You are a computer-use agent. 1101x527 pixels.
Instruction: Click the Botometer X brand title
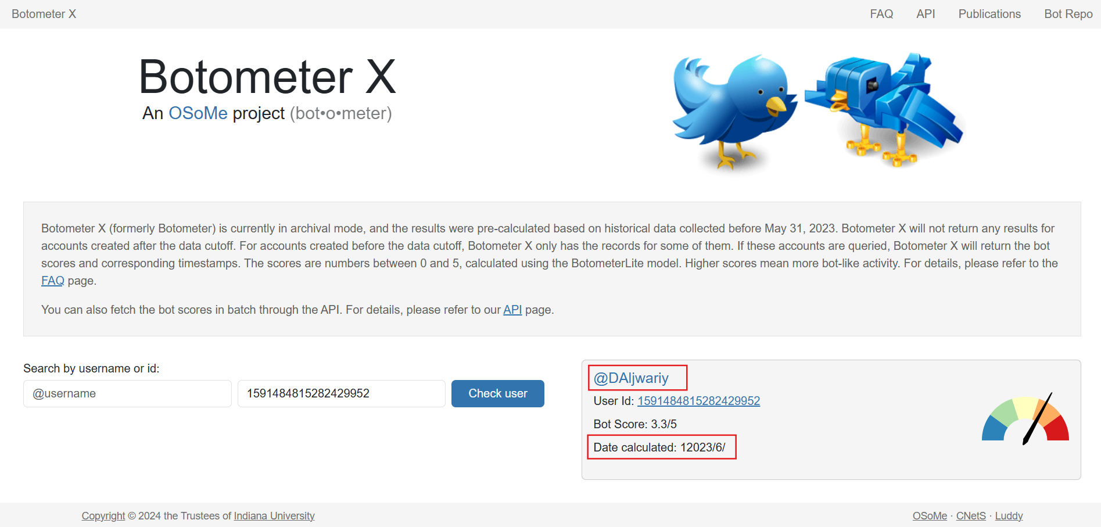(44, 14)
